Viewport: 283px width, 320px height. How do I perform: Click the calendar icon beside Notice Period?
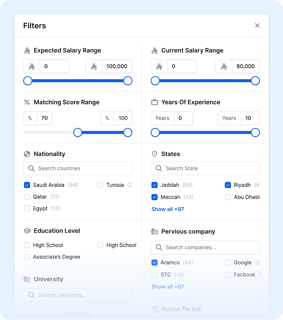pos(154,309)
